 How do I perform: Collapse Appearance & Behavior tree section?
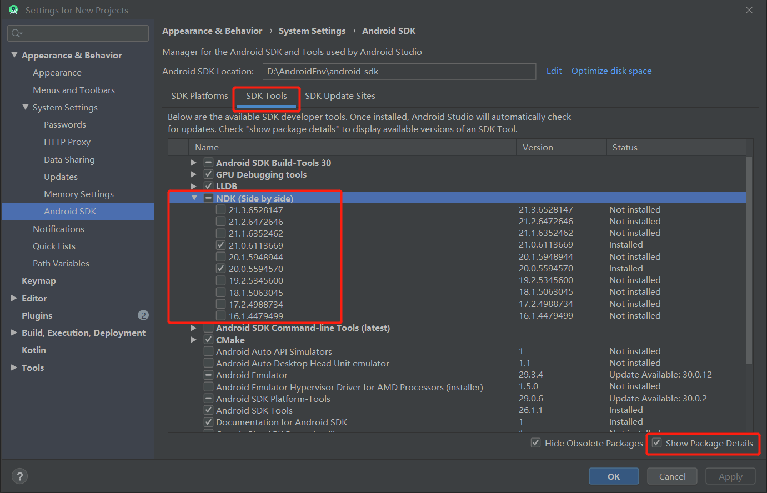[14, 55]
